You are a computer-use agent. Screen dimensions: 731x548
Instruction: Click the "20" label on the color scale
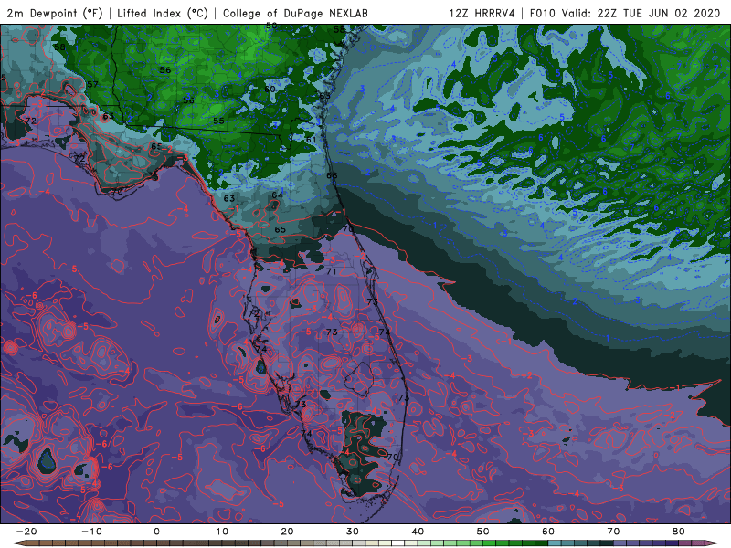click(287, 532)
